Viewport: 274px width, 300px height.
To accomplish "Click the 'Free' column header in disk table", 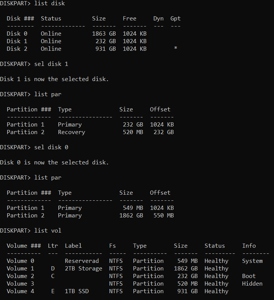I will 130,19.
